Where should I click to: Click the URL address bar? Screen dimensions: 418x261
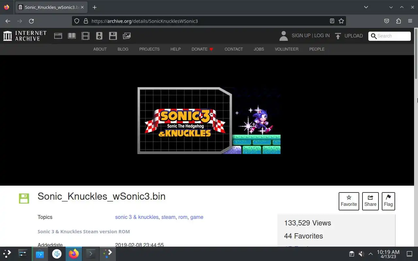click(209, 21)
